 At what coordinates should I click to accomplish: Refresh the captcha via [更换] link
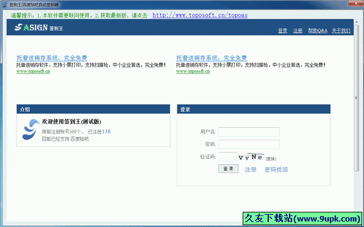[x=271, y=159]
